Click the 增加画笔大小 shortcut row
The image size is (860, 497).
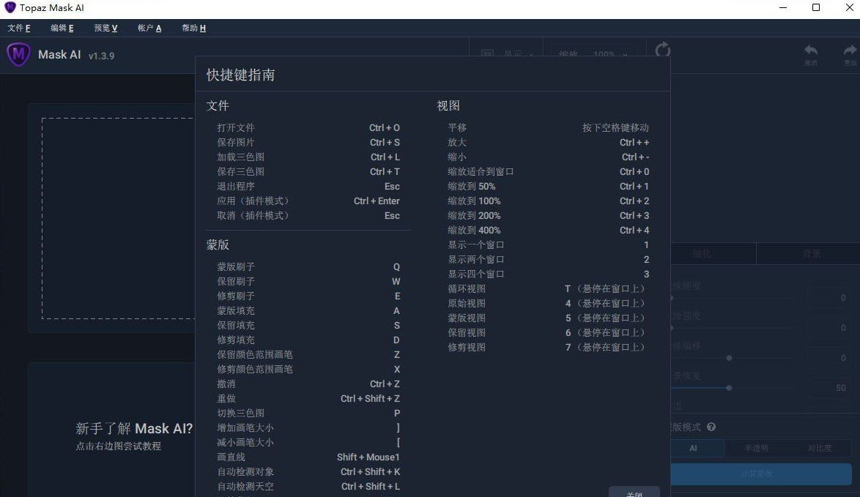[308, 428]
